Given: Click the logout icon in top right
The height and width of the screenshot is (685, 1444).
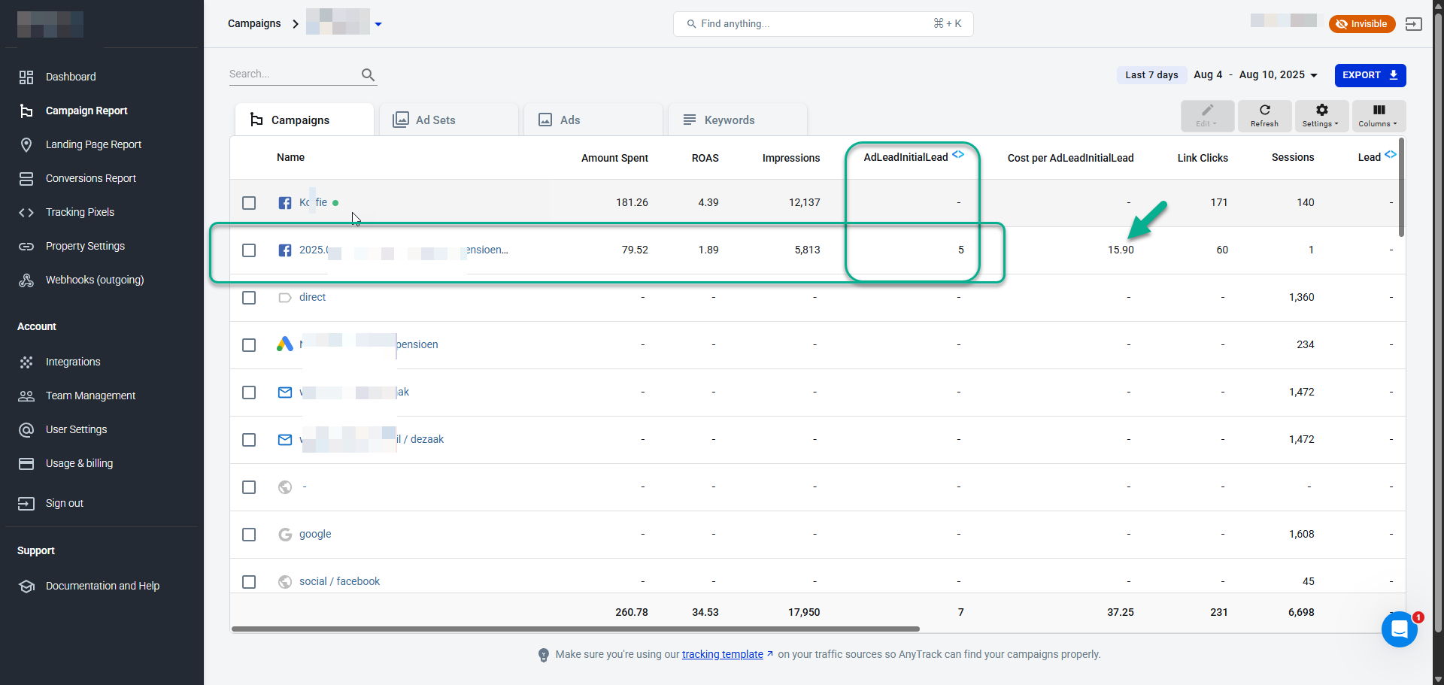Looking at the screenshot, I should point(1414,24).
